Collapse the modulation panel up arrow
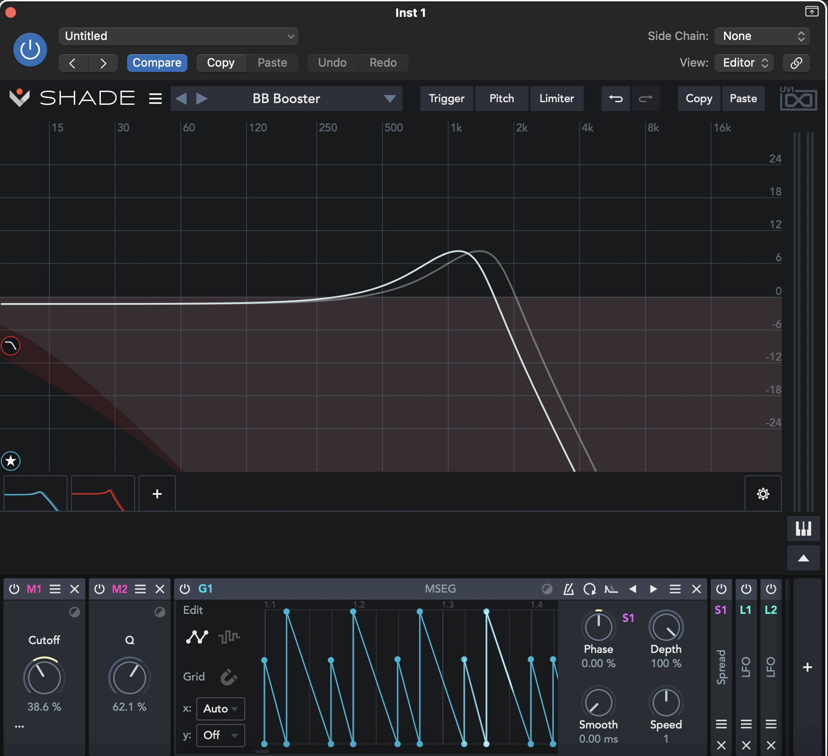828x756 pixels. [x=803, y=558]
